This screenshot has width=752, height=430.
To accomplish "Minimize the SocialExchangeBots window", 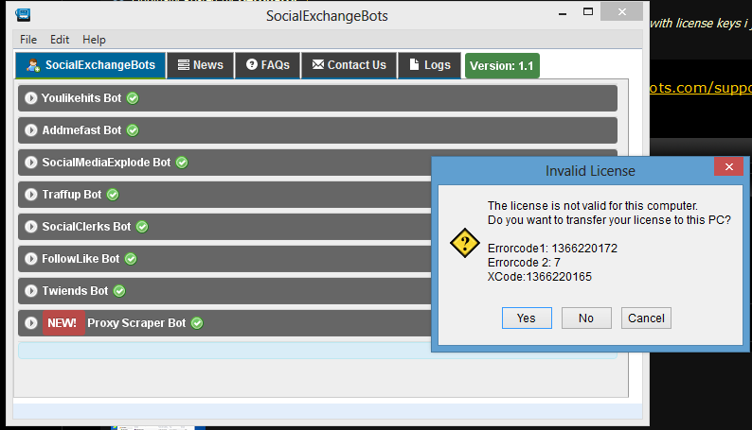I will 563,13.
